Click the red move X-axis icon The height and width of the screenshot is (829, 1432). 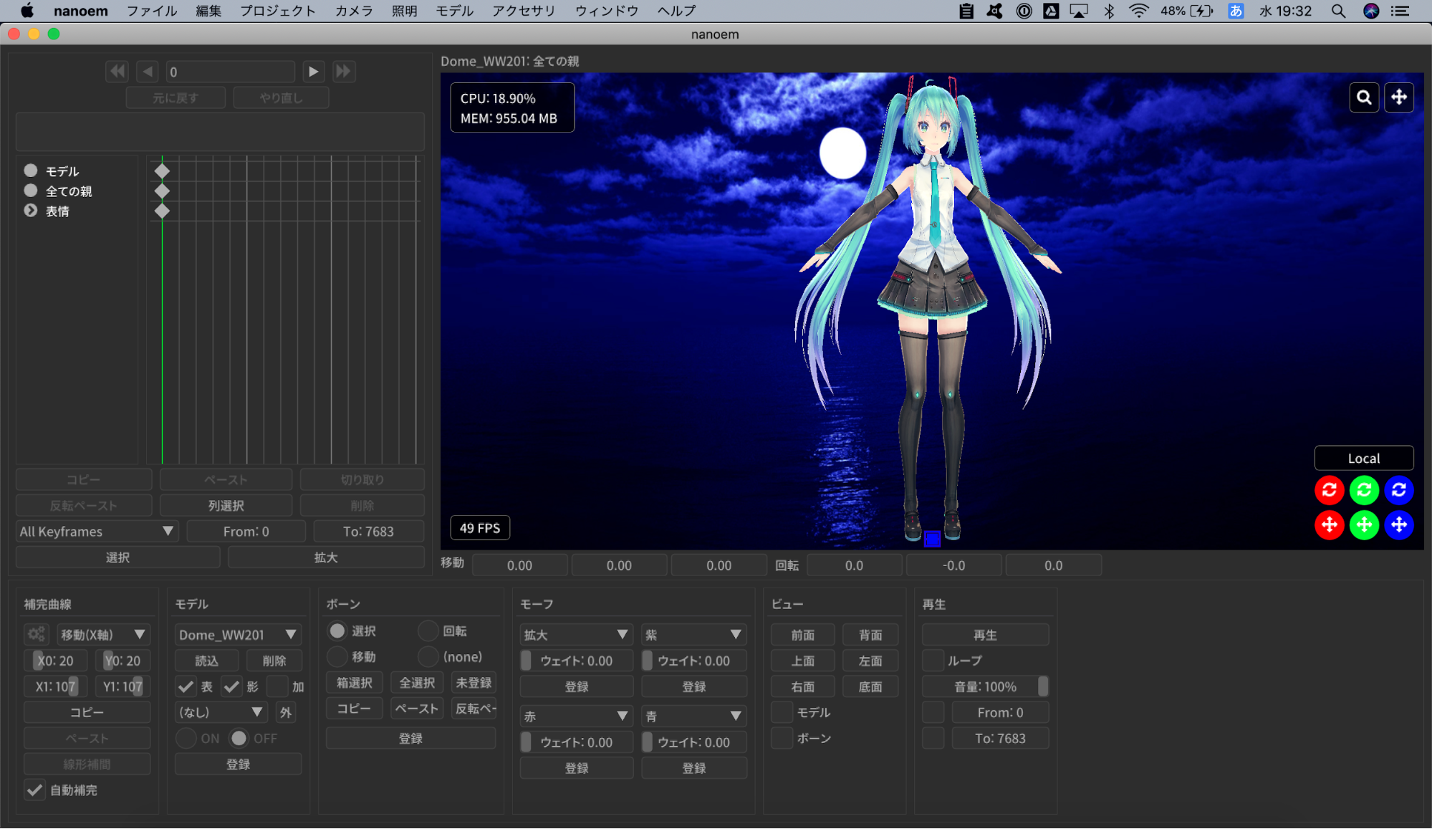click(x=1330, y=525)
